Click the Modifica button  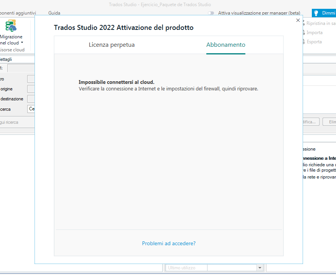pos(311,121)
